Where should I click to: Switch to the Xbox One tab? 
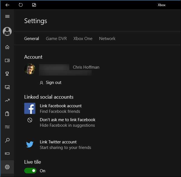[83, 39]
